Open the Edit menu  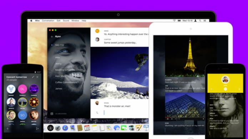point(59,21)
